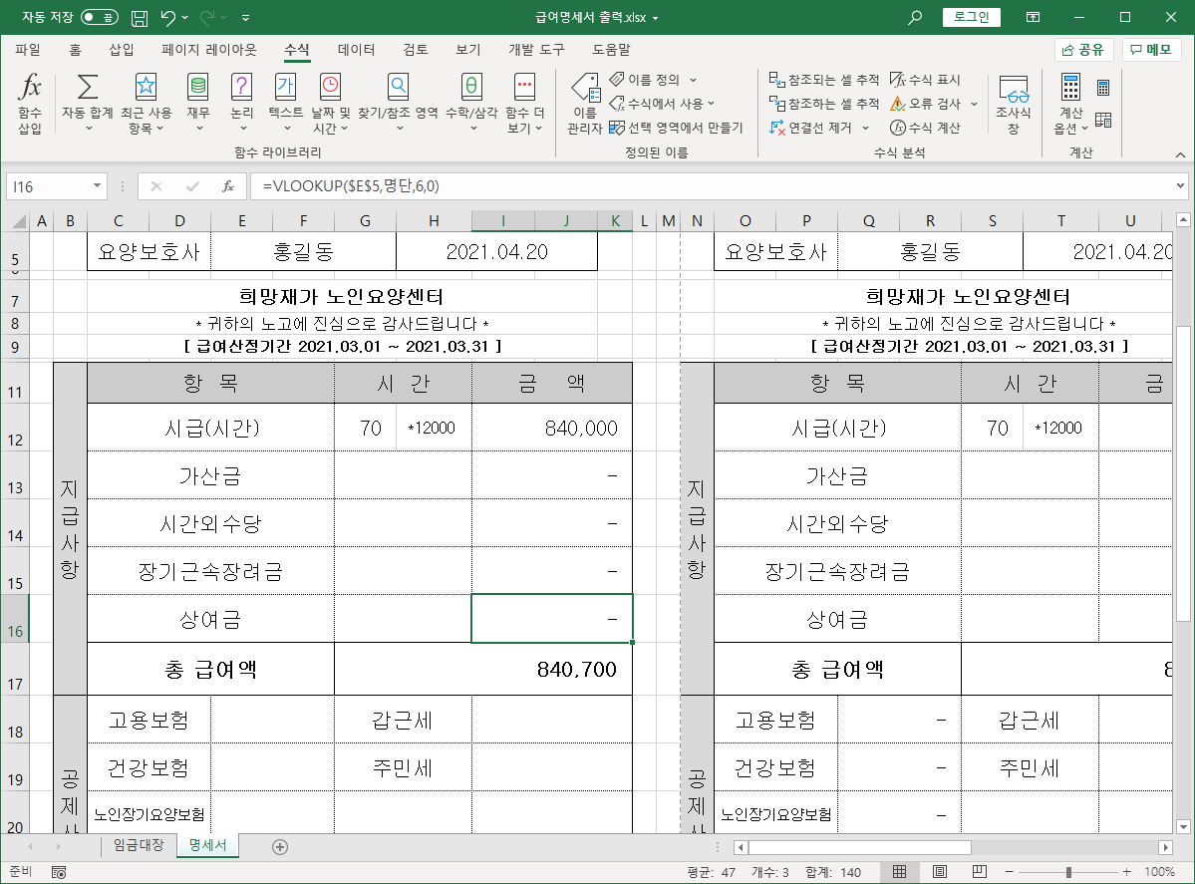
Task: Open 함수 더 보기 icon
Action: (524, 87)
